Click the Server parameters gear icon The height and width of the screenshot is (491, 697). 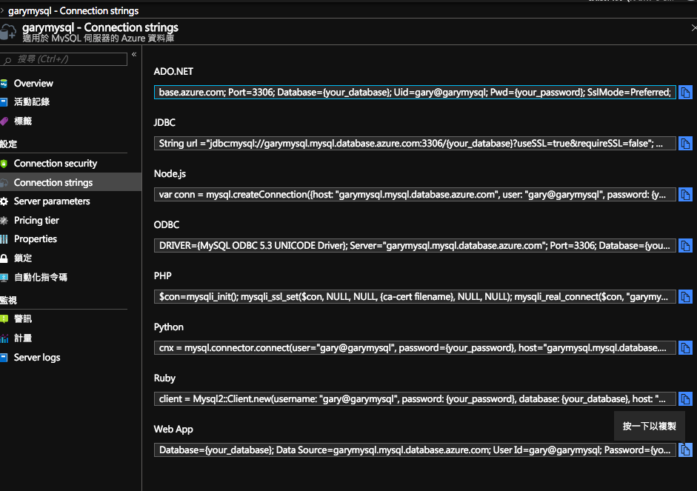tap(4, 201)
